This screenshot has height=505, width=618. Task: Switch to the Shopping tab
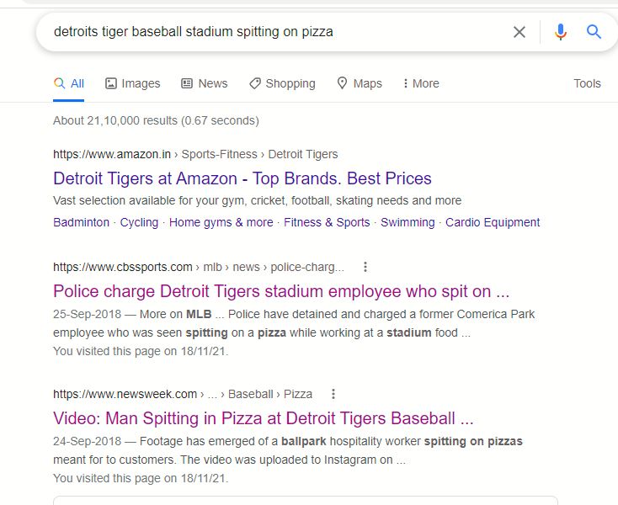point(282,83)
